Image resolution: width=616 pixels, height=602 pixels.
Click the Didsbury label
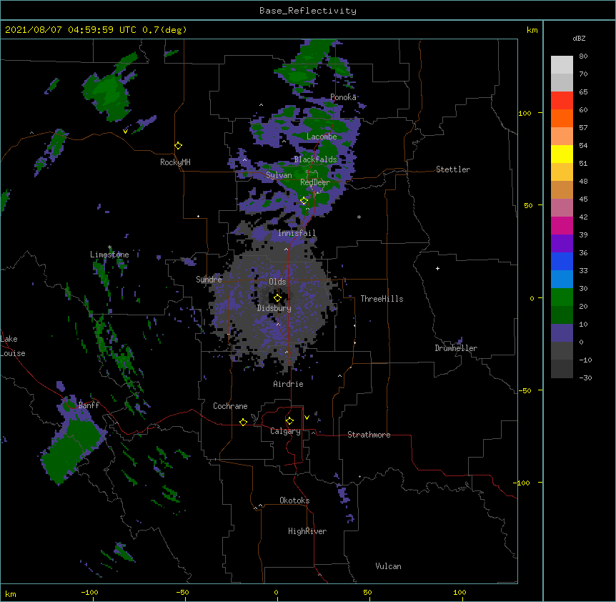(x=274, y=308)
